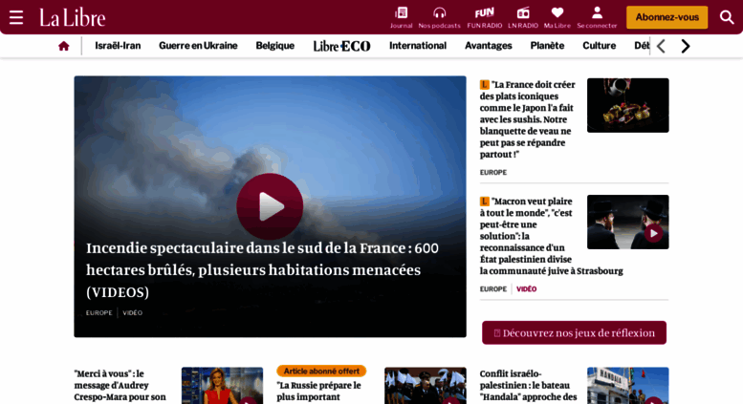Show previous navigation categories with left chevron
The width and height of the screenshot is (743, 404).
(x=662, y=46)
